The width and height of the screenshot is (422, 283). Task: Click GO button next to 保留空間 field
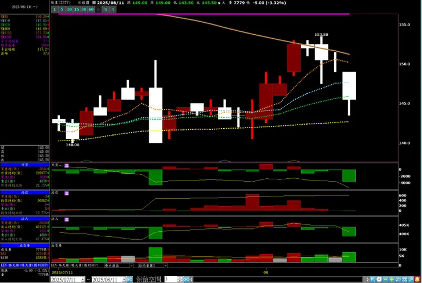186,280
